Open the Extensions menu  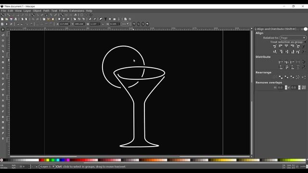(x=77, y=11)
